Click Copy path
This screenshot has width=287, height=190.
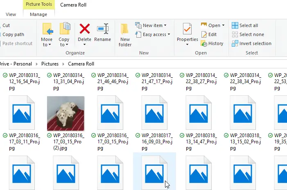pos(13,34)
